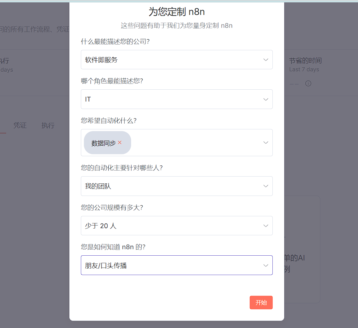Click the 哪个角色最能描述您? label

(112, 81)
